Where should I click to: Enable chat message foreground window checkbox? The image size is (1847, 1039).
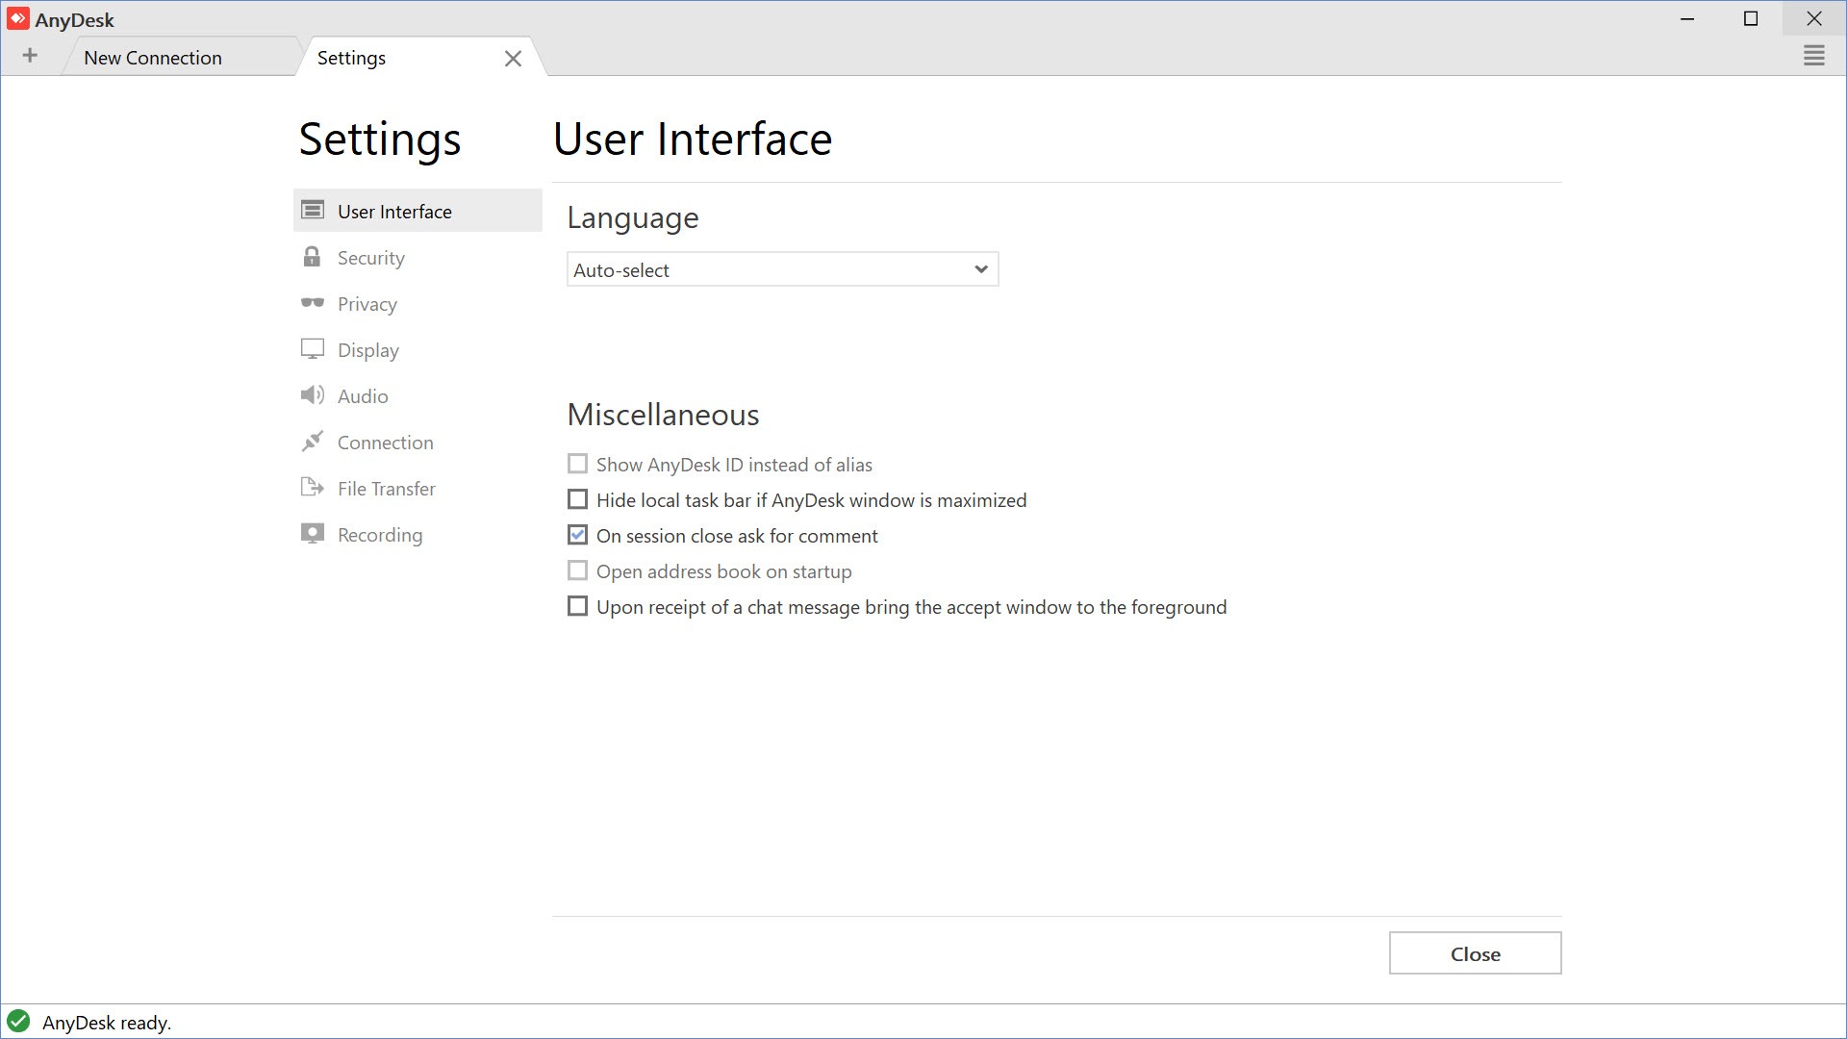click(577, 606)
